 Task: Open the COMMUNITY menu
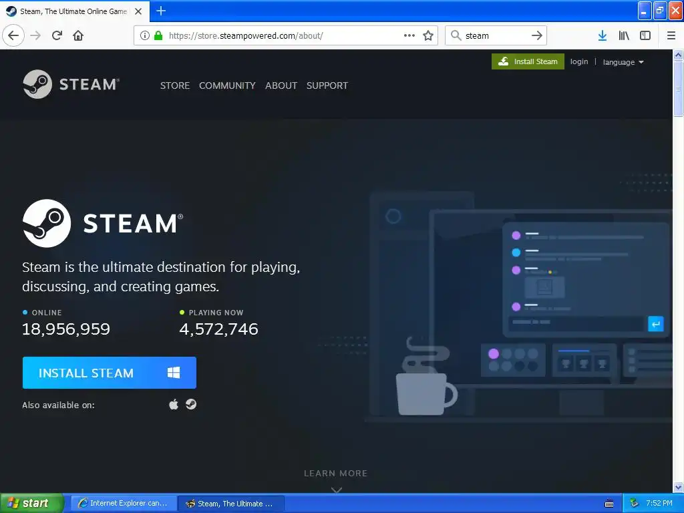[227, 85]
